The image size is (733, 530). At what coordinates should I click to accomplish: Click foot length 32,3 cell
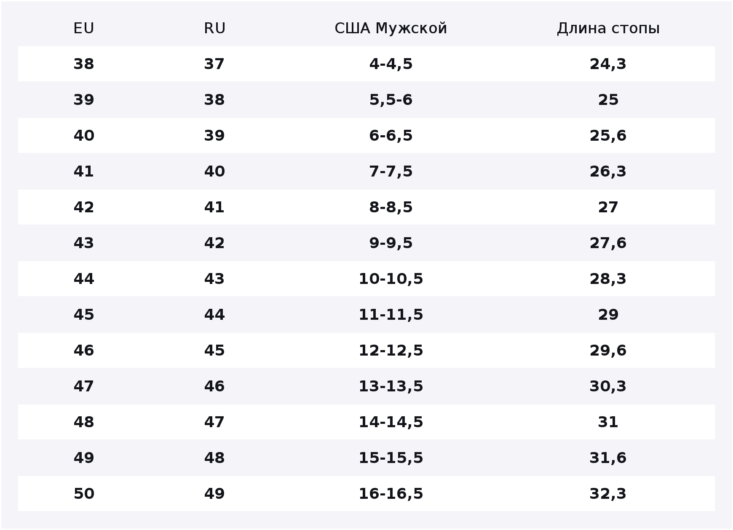click(x=608, y=494)
